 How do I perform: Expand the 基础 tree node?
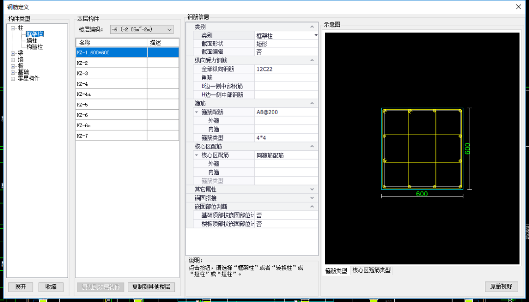(13, 72)
